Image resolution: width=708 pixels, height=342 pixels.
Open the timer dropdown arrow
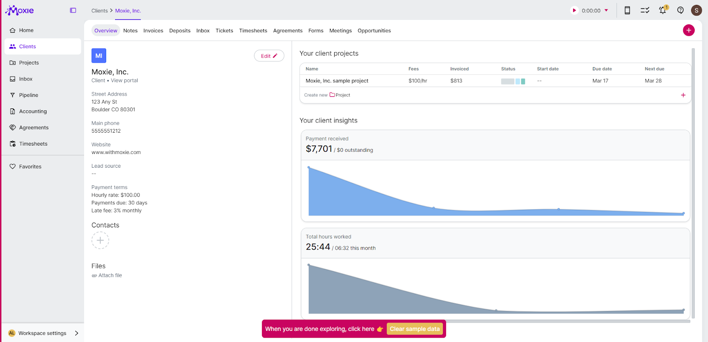click(606, 10)
